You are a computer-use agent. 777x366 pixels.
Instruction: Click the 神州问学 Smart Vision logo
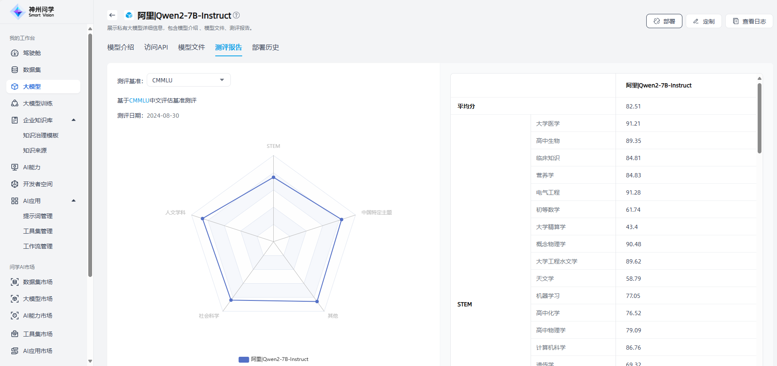point(32,12)
